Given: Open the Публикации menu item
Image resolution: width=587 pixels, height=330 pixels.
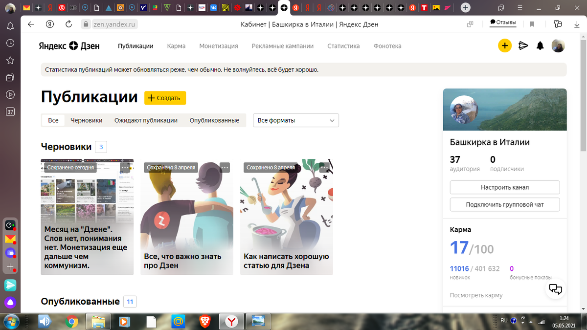Looking at the screenshot, I should point(135,46).
